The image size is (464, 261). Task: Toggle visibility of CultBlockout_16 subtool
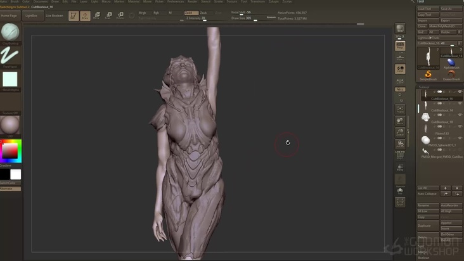pos(460,92)
